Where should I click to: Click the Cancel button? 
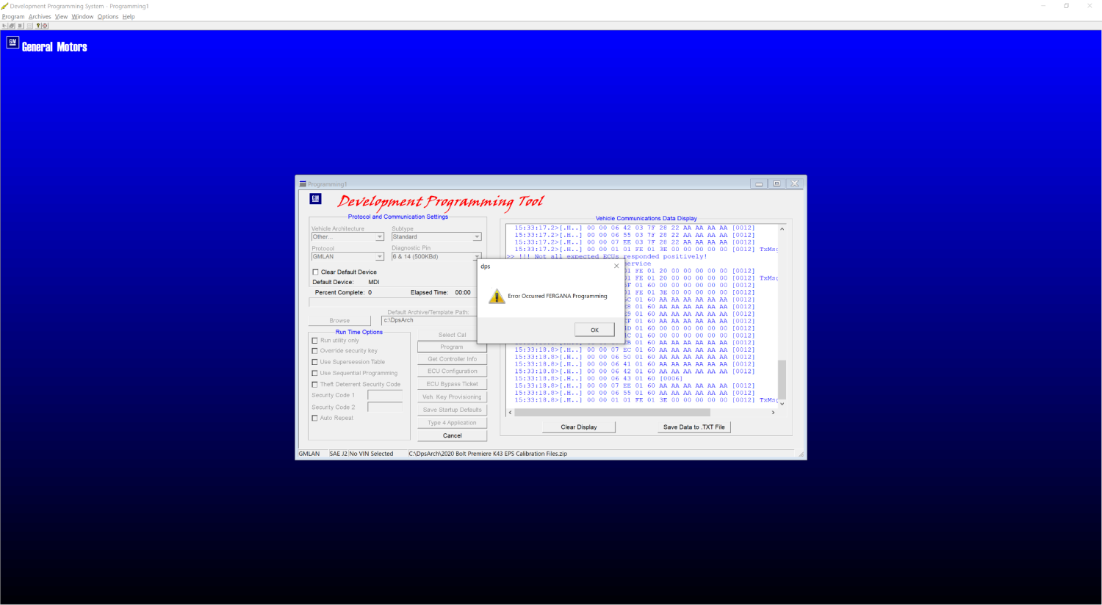pyautogui.click(x=452, y=435)
